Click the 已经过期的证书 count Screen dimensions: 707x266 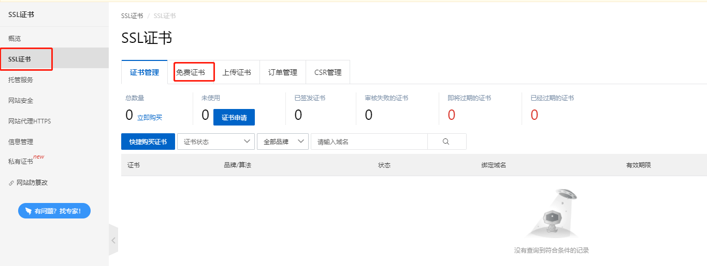(534, 115)
